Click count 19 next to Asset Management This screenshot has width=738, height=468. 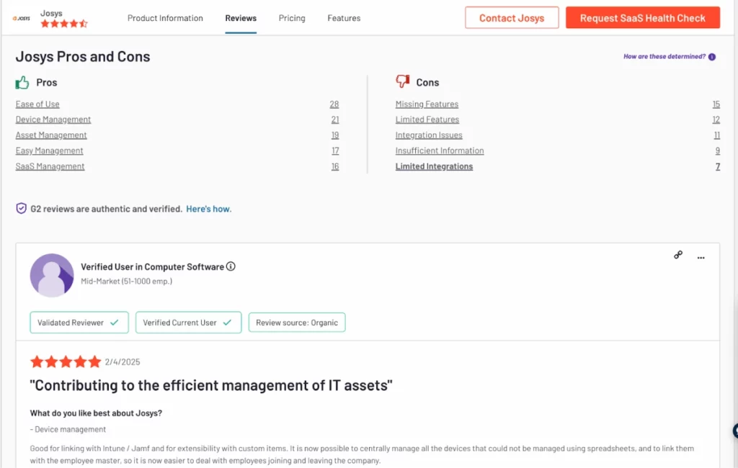click(335, 135)
